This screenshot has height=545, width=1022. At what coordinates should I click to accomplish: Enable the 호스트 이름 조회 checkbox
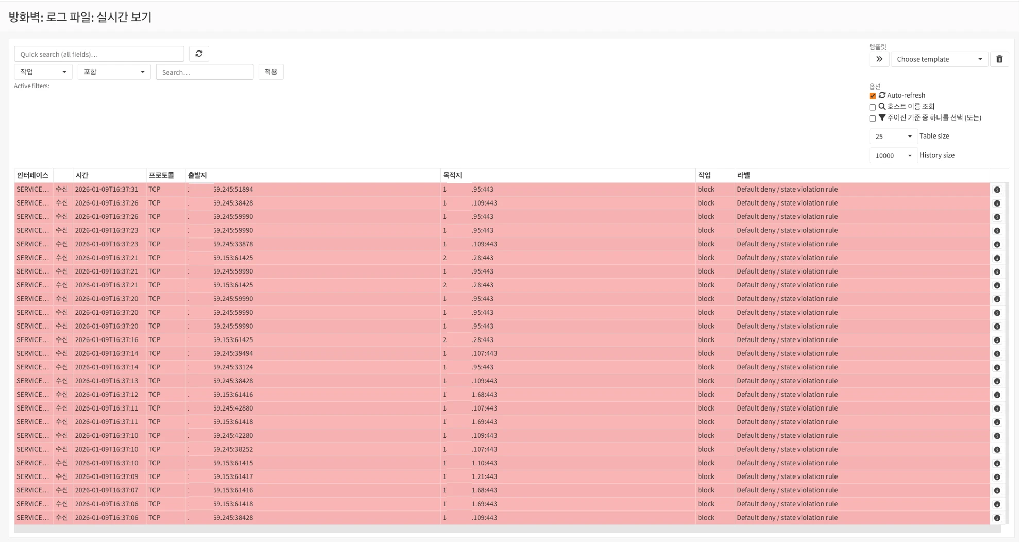click(872, 107)
